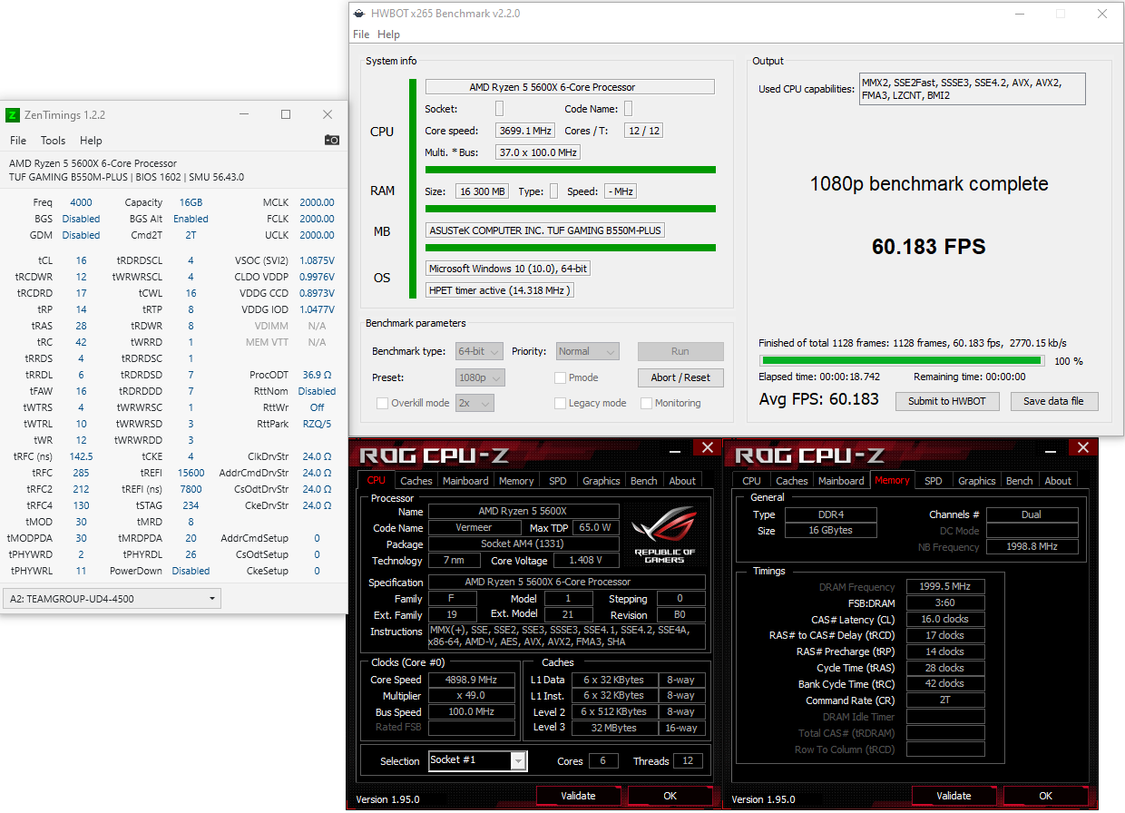
Task: Open ZenTimings Help menu
Action: click(x=91, y=141)
